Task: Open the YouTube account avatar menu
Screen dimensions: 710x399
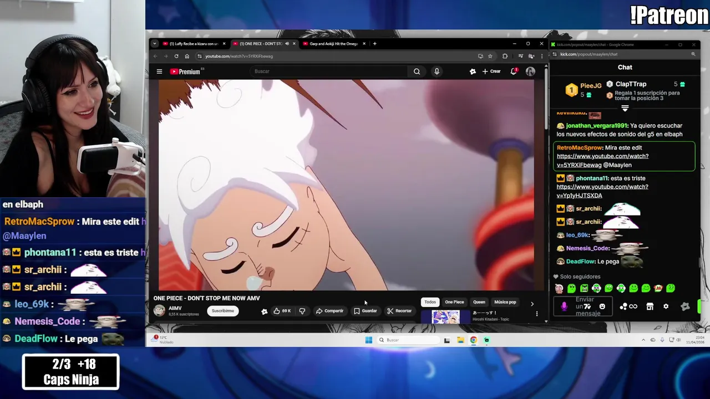Action: [530, 71]
